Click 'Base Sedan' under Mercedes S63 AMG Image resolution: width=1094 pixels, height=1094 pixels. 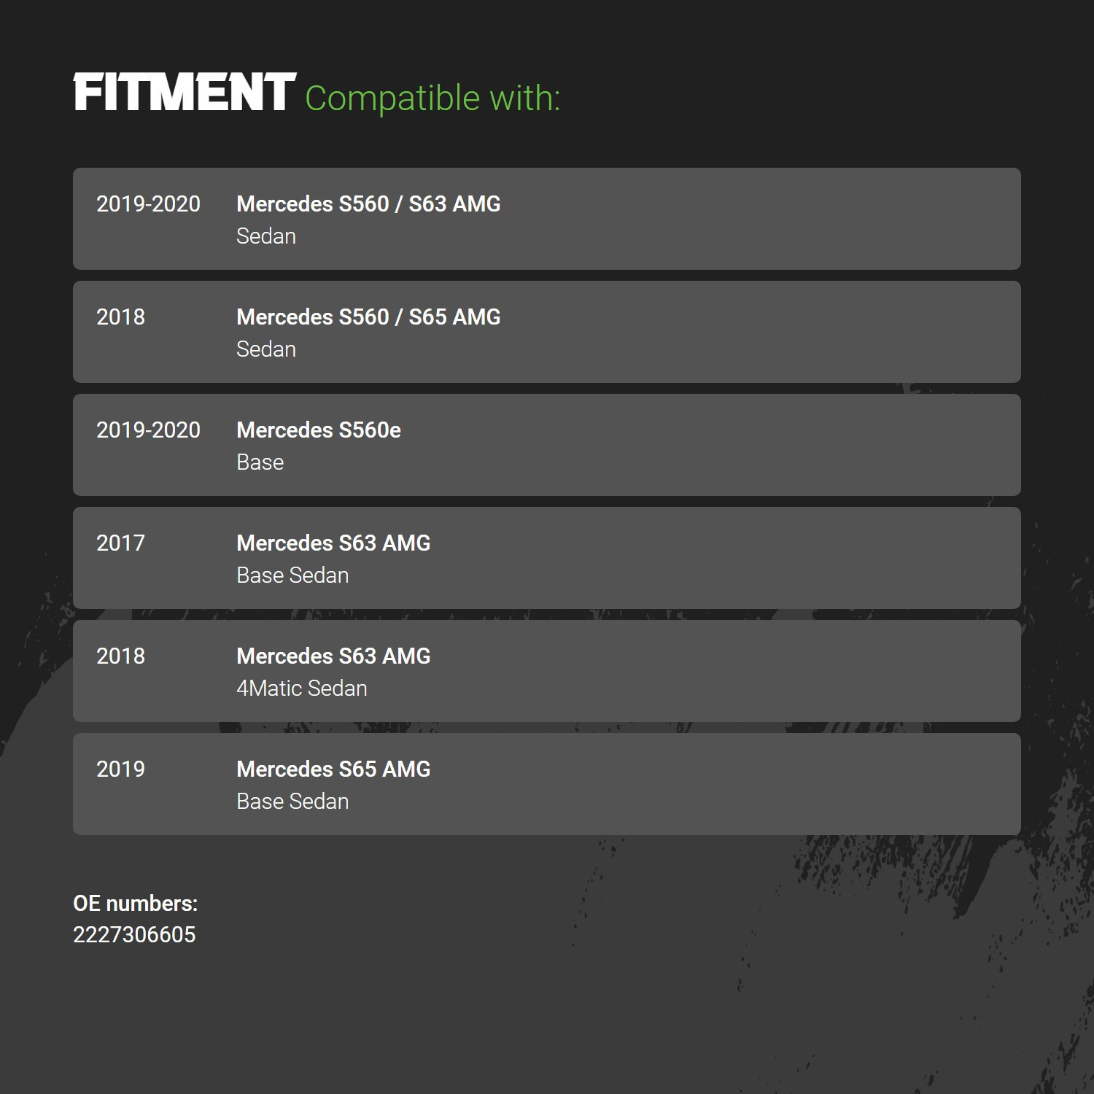(x=292, y=575)
